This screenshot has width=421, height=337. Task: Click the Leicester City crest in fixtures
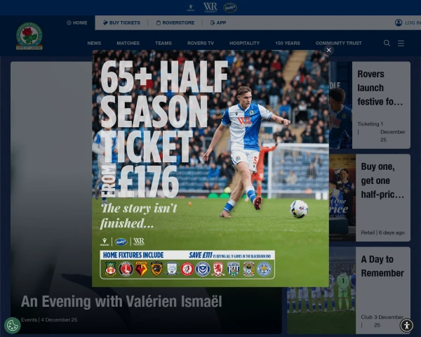pos(265,269)
